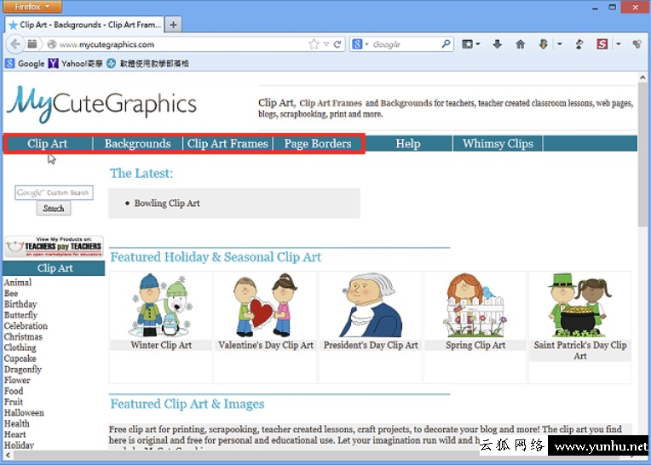651x465 pixels.
Task: Click the Bee category in sidebar
Action: [x=11, y=293]
